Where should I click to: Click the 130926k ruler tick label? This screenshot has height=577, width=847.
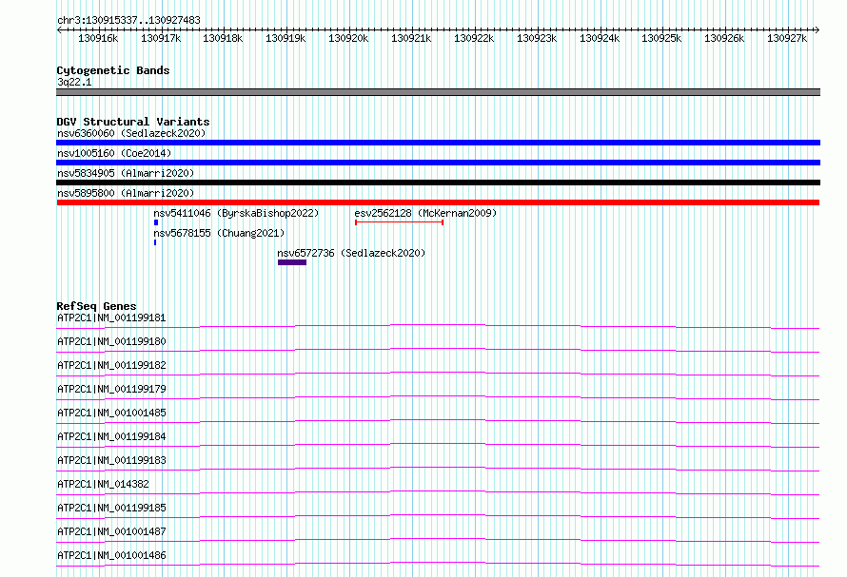point(724,38)
